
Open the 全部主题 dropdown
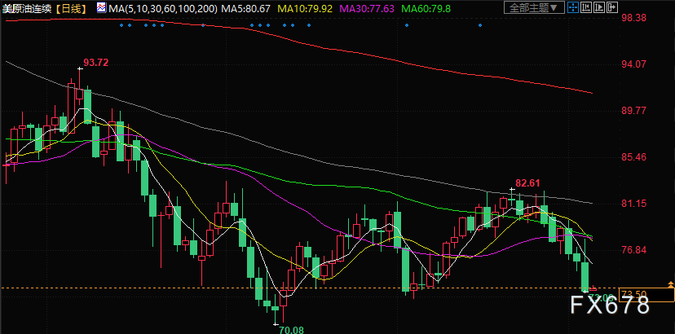pyautogui.click(x=534, y=7)
